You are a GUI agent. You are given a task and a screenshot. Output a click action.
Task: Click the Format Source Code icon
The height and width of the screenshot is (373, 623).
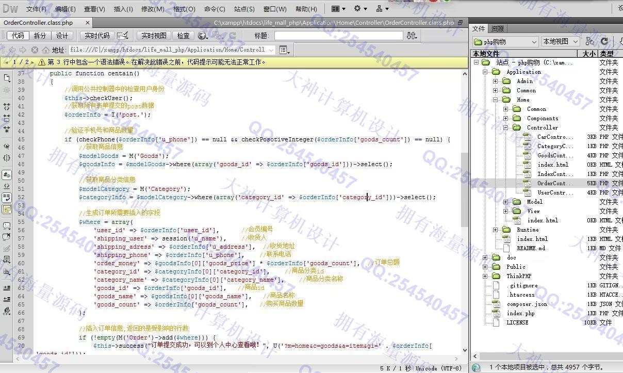pos(7,311)
